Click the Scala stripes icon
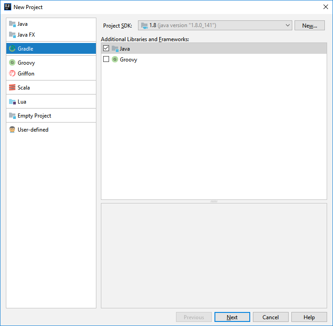This screenshot has width=333, height=326. tap(12, 87)
